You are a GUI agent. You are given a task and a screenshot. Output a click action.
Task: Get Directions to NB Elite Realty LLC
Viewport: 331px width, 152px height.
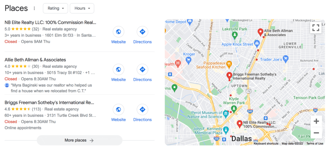tap(143, 32)
